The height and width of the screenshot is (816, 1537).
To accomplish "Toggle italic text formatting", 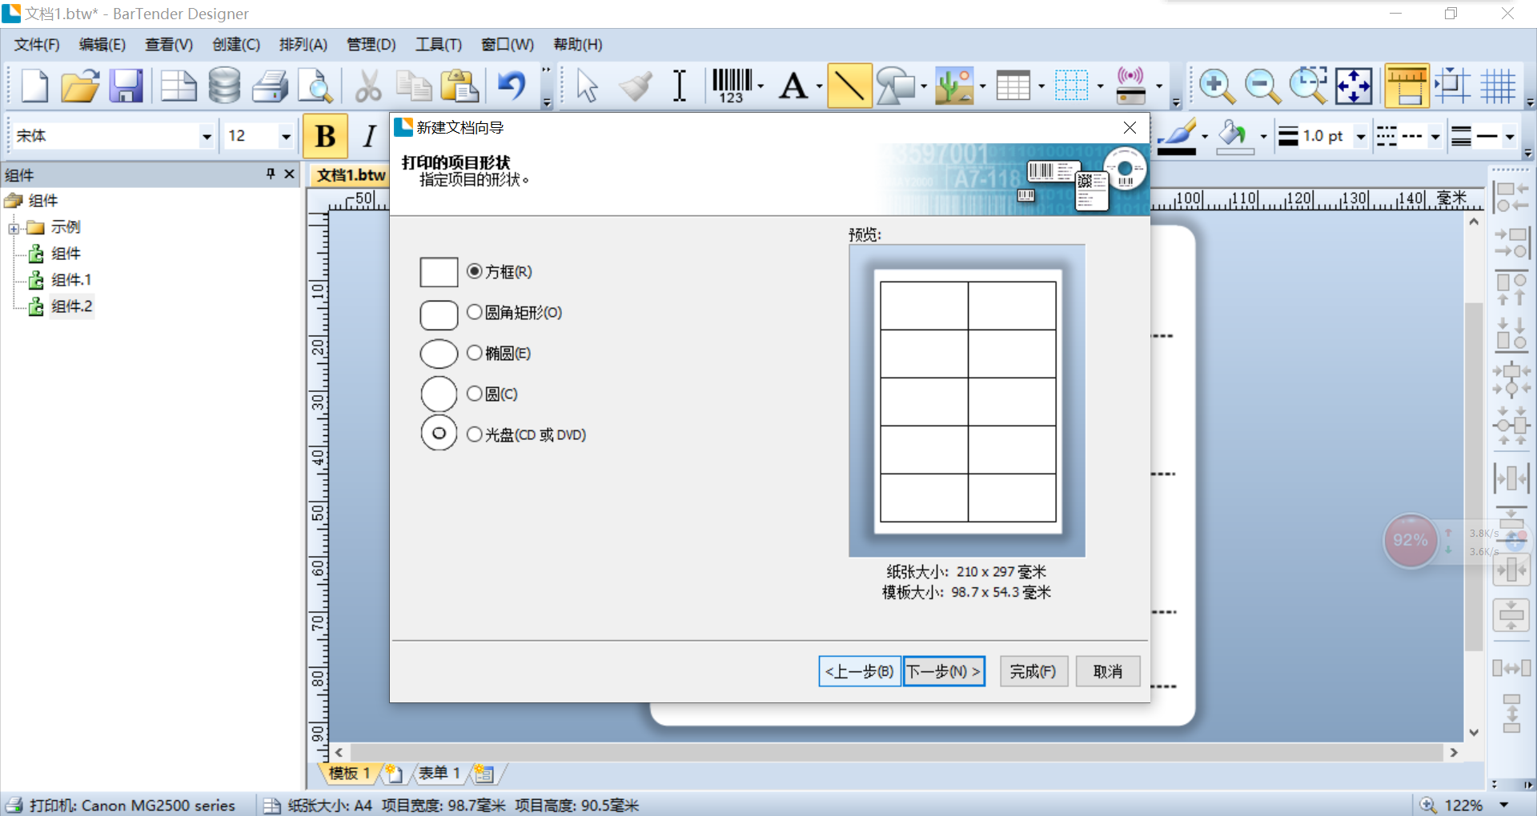I will [x=369, y=136].
